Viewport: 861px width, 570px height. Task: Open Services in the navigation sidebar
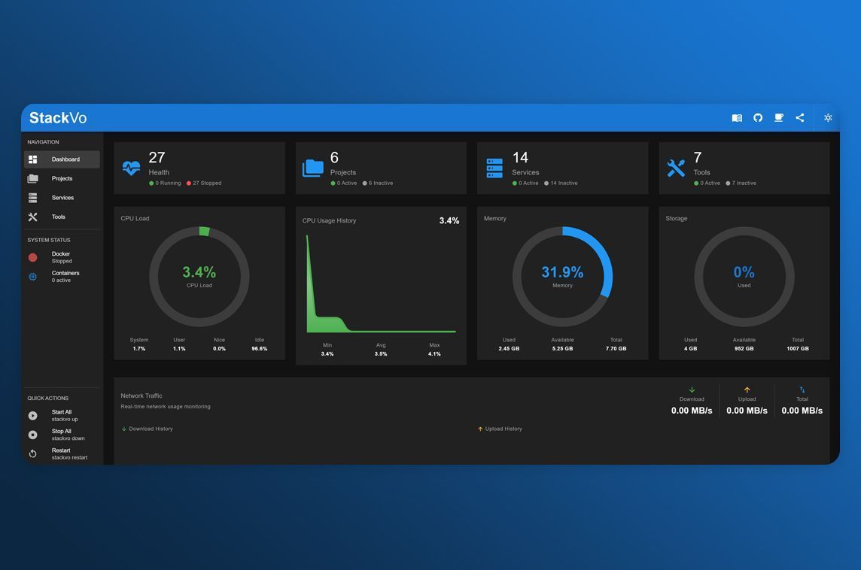tap(62, 198)
